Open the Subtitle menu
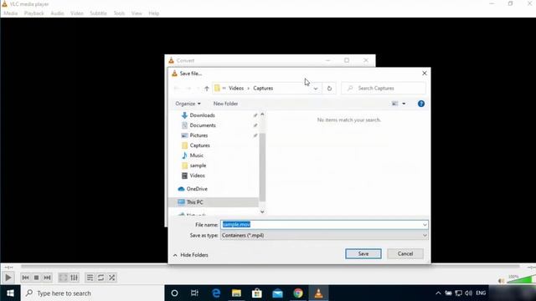The width and height of the screenshot is (536, 301). click(99, 13)
